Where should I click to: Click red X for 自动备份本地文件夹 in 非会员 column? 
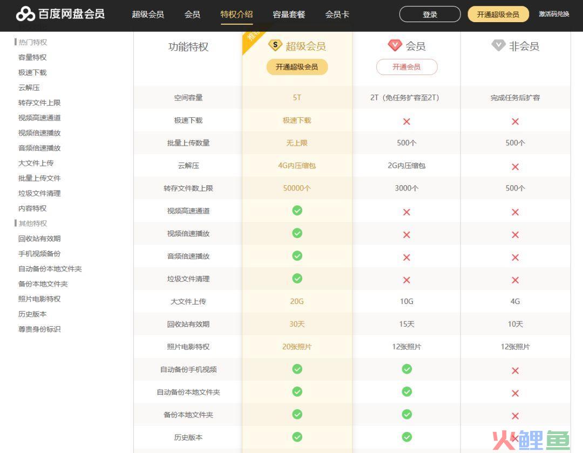(x=515, y=394)
